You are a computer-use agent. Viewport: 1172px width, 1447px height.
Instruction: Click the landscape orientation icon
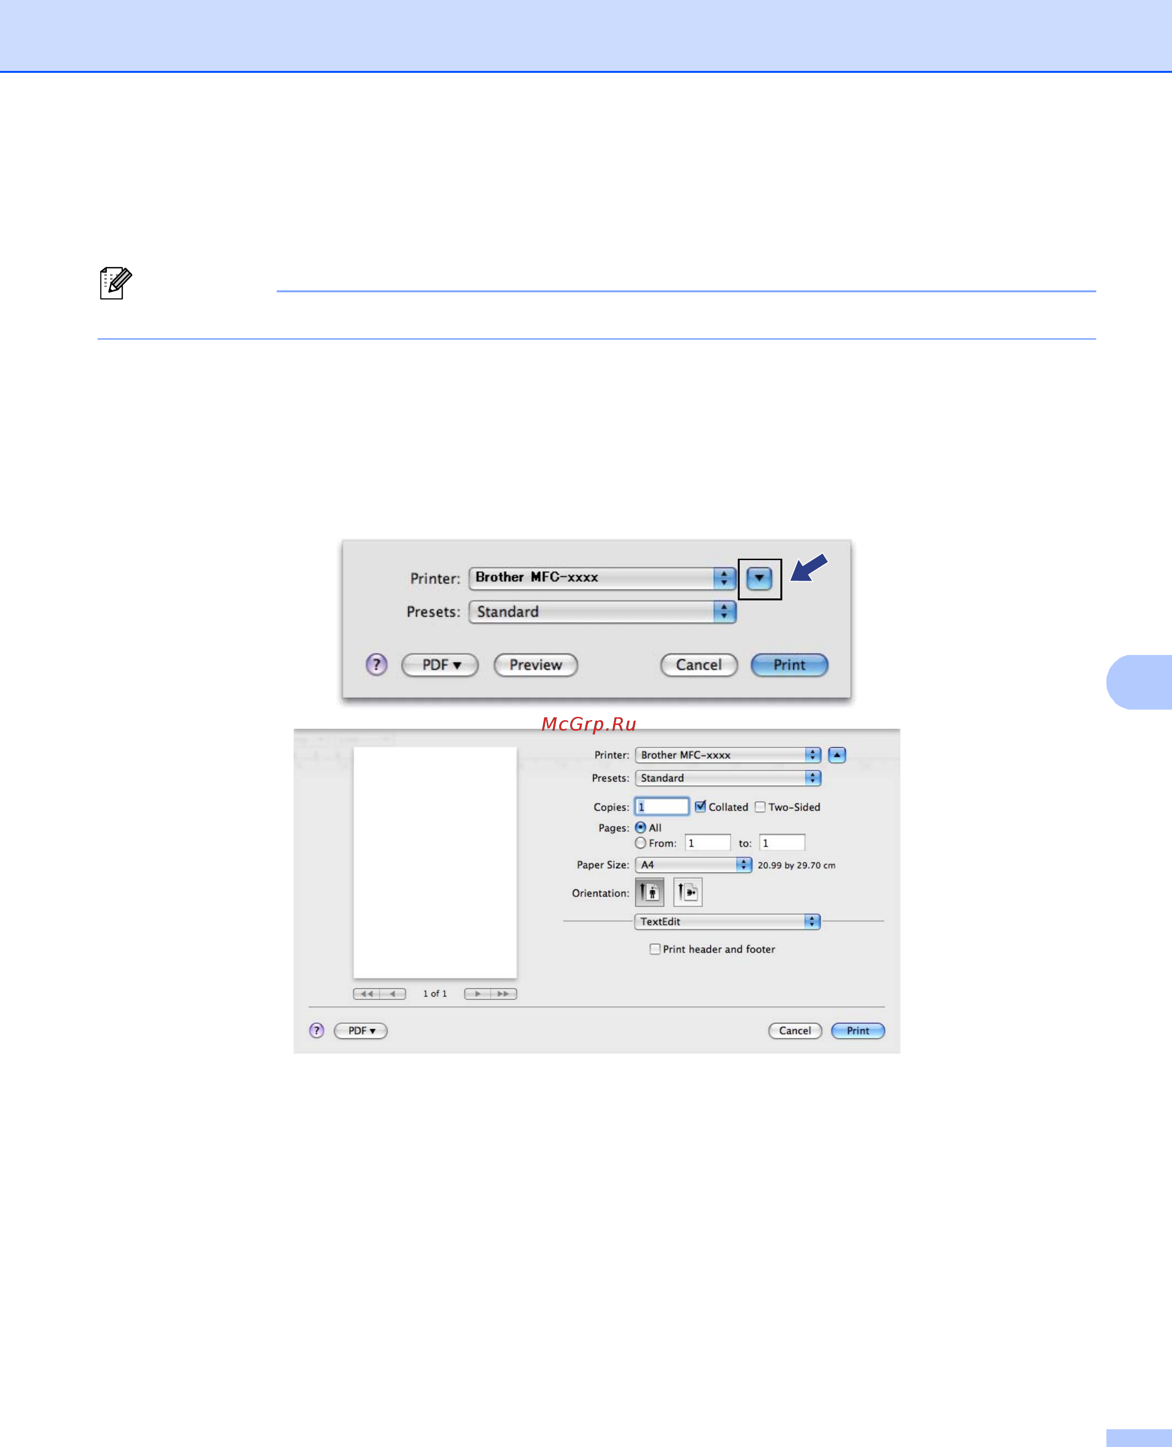click(687, 892)
